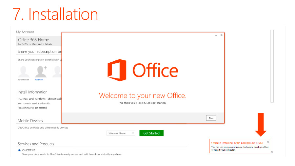This screenshot has width=295, height=166.
Task: Click the Add user link
Action: tap(39, 80)
